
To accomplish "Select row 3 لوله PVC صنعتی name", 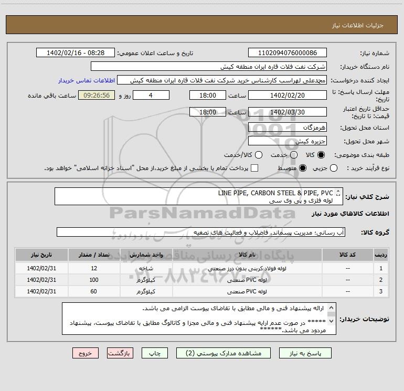I will point(247,291).
